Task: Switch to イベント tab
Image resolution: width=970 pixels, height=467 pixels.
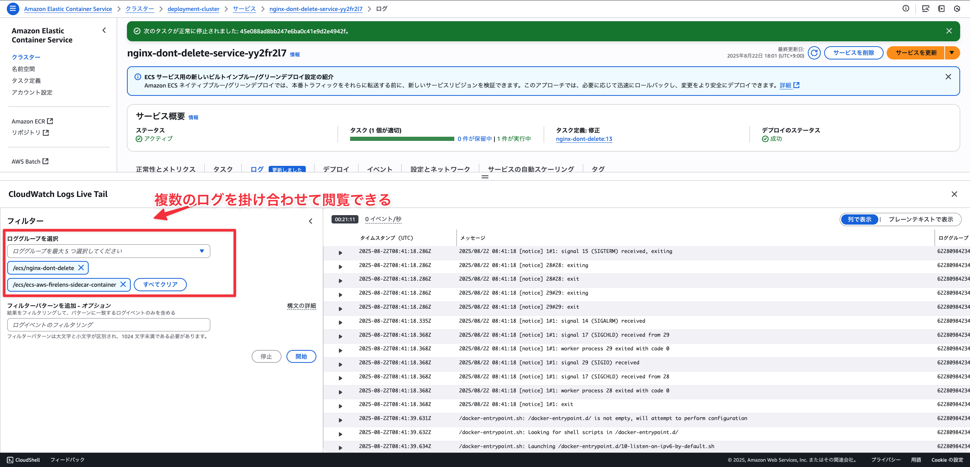Action: 379,169
